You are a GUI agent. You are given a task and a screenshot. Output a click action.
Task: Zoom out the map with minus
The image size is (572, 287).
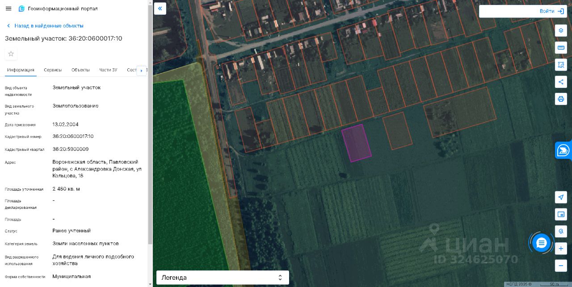(561, 266)
